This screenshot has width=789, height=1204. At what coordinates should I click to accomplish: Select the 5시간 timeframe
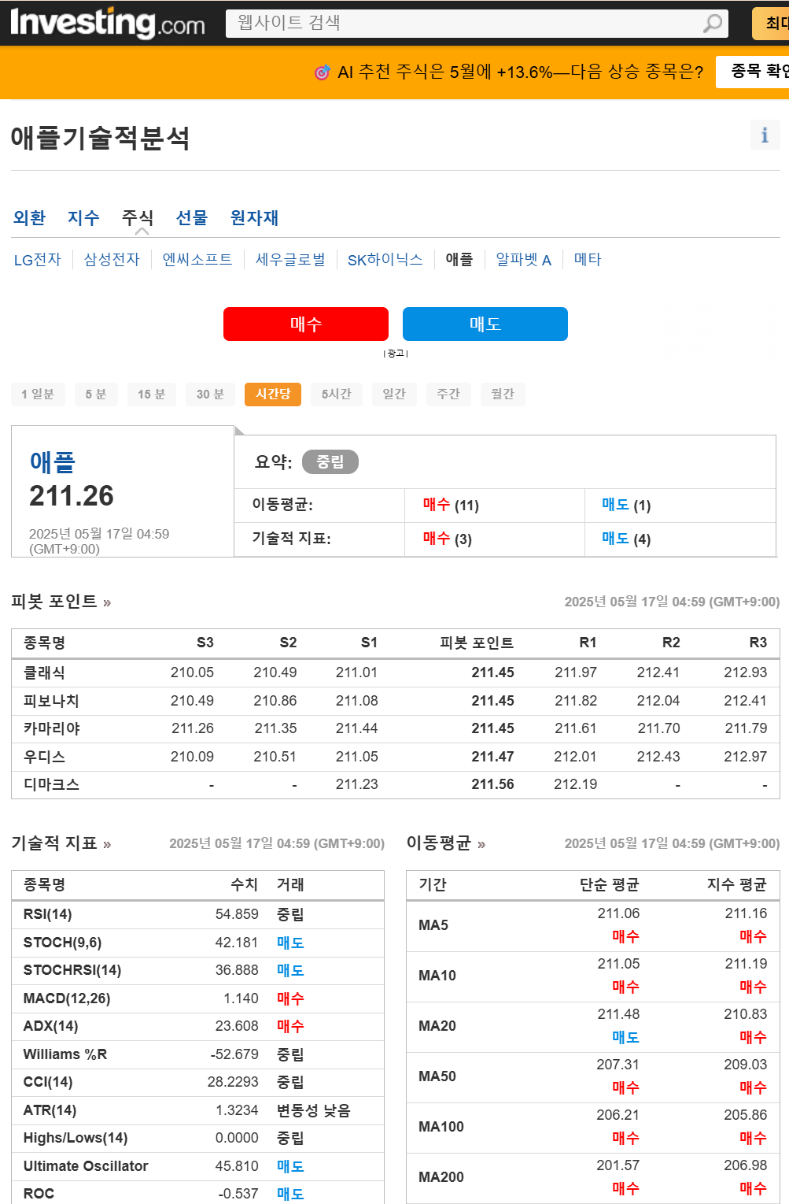tap(337, 394)
